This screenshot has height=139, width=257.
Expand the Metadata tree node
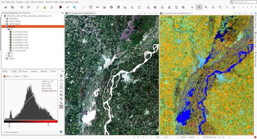point(4,18)
